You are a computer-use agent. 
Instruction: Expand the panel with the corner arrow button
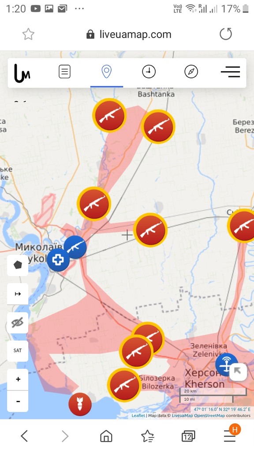coord(238,372)
